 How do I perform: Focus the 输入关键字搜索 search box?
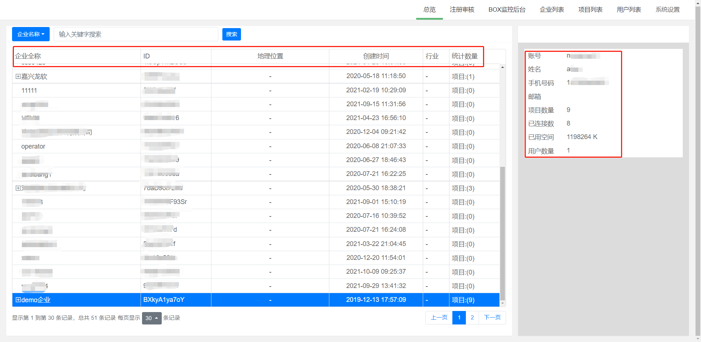pyautogui.click(x=136, y=34)
